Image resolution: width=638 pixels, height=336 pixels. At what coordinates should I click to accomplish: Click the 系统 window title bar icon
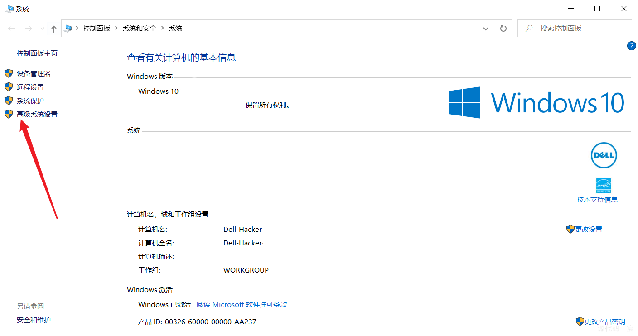coord(10,9)
